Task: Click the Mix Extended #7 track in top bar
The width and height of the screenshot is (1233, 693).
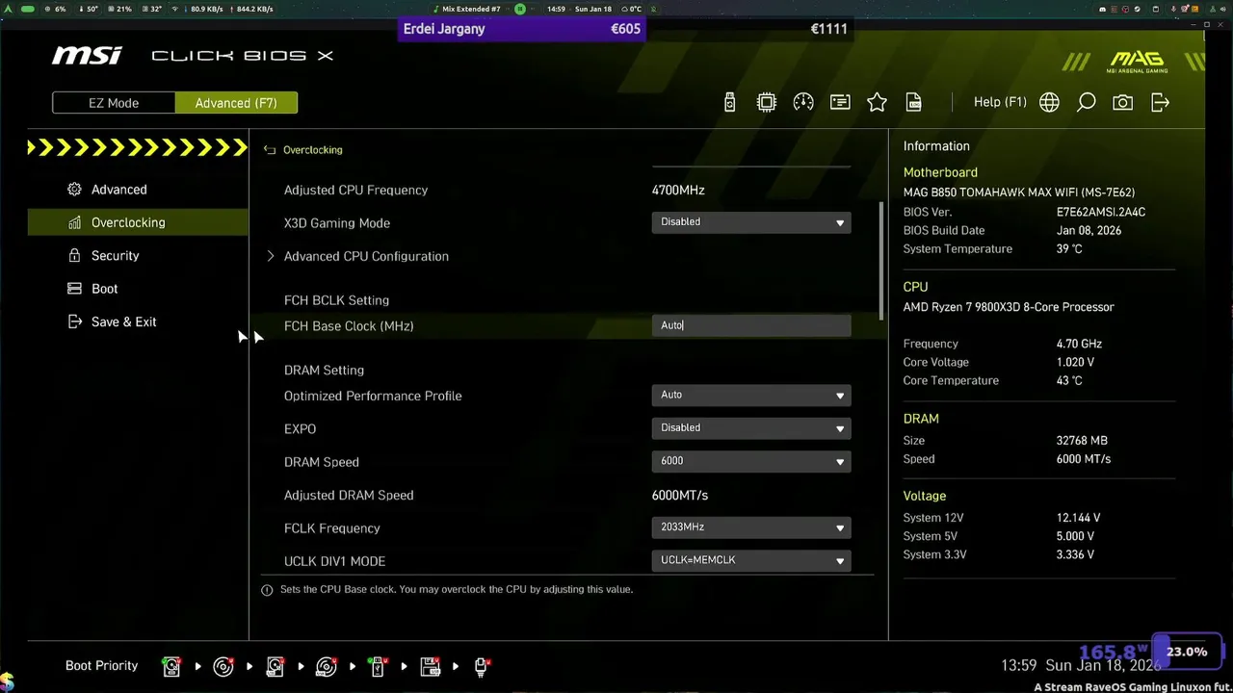Action: click(x=471, y=9)
